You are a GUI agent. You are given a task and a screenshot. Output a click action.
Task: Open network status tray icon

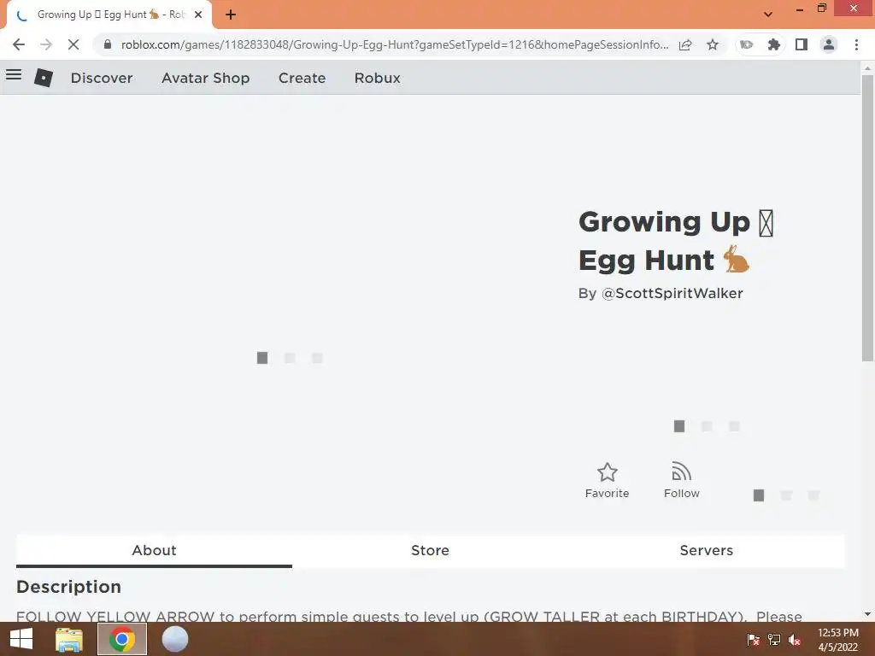click(774, 640)
